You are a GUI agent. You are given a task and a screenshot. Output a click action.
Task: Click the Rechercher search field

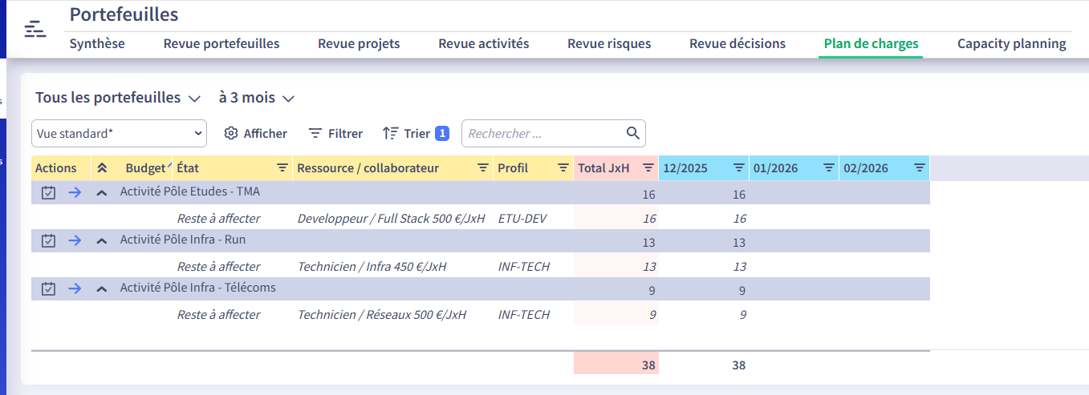pos(543,134)
